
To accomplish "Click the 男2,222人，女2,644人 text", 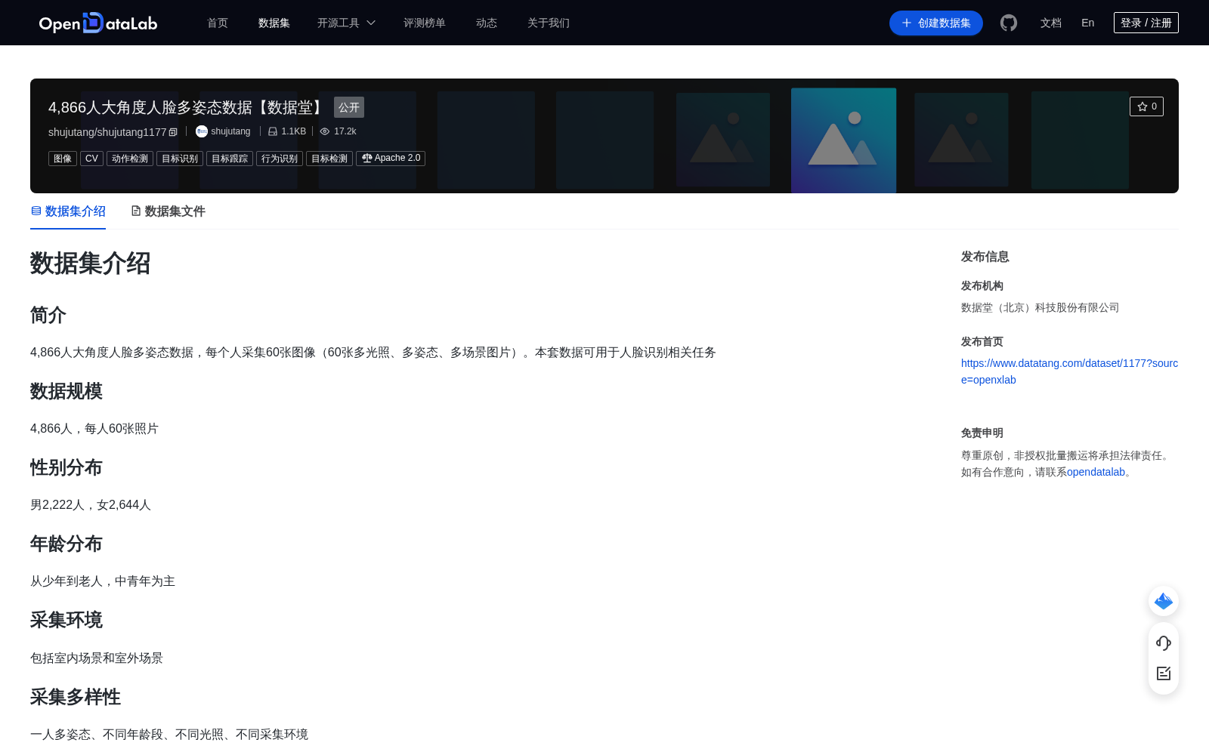I will pos(91,504).
